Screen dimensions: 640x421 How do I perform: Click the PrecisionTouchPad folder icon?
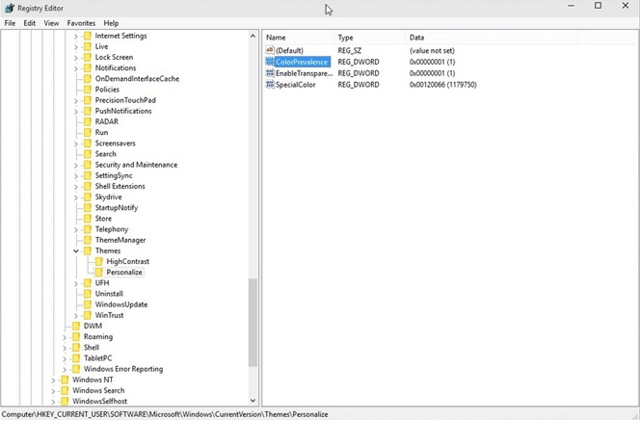pyautogui.click(x=88, y=100)
